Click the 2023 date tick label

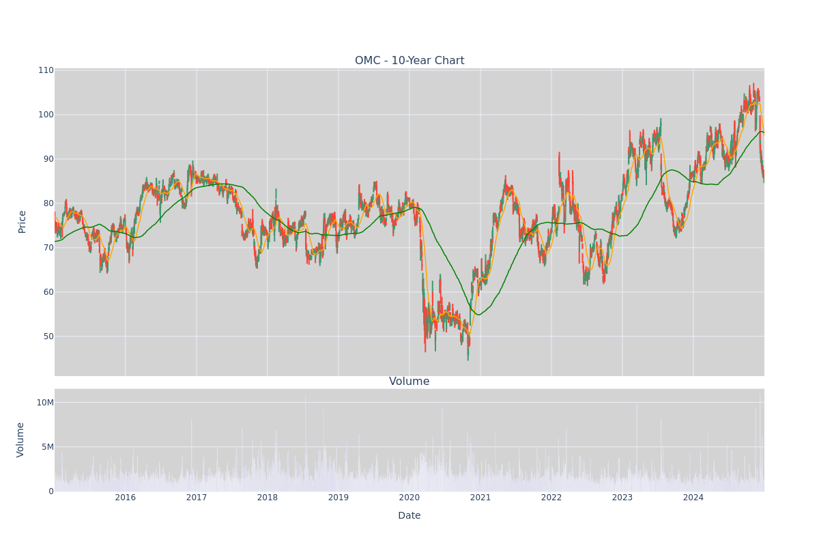coord(622,498)
